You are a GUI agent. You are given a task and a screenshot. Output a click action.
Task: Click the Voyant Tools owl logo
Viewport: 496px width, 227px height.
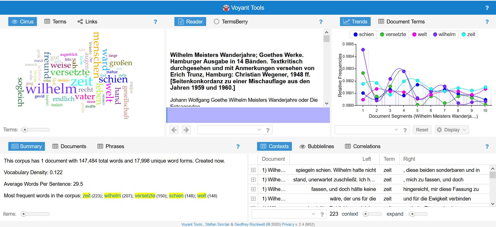tap(226, 8)
